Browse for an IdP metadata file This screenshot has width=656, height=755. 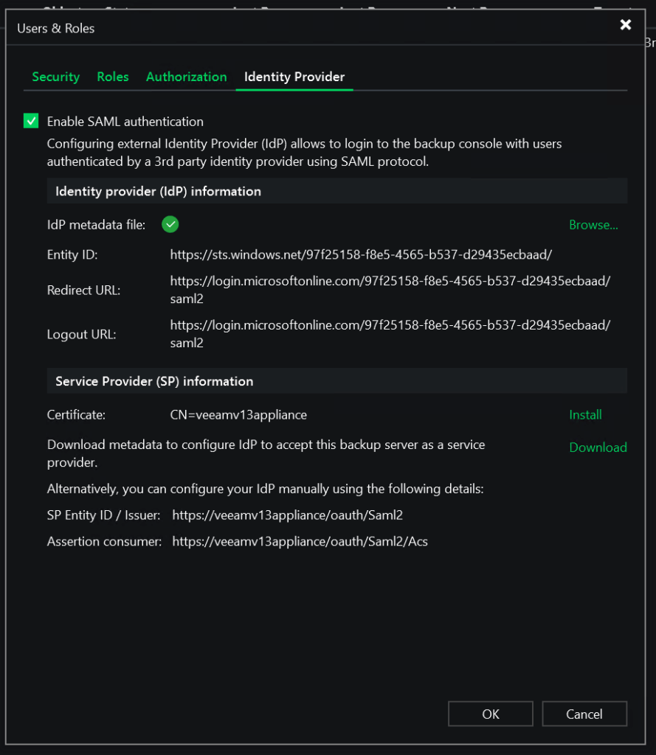(593, 225)
